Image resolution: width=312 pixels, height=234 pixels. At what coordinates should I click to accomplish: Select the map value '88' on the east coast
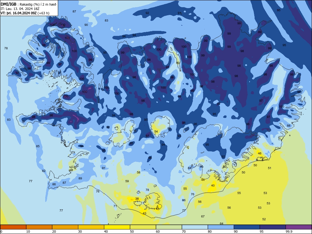289,125
